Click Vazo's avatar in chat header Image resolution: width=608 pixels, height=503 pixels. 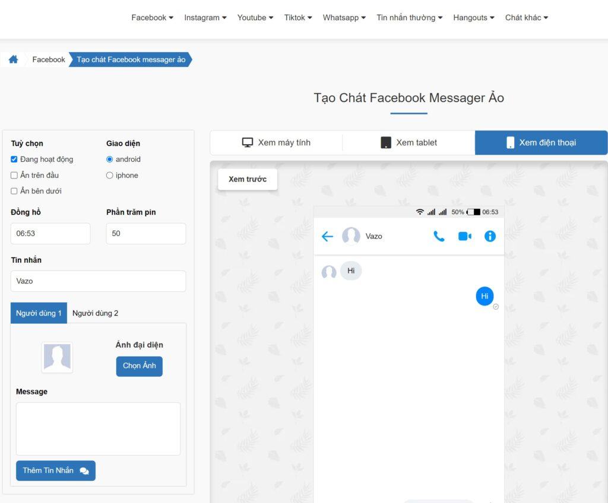[351, 236]
